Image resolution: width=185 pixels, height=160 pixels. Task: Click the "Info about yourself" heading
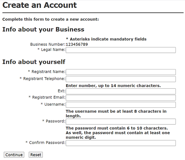[x=34, y=62]
